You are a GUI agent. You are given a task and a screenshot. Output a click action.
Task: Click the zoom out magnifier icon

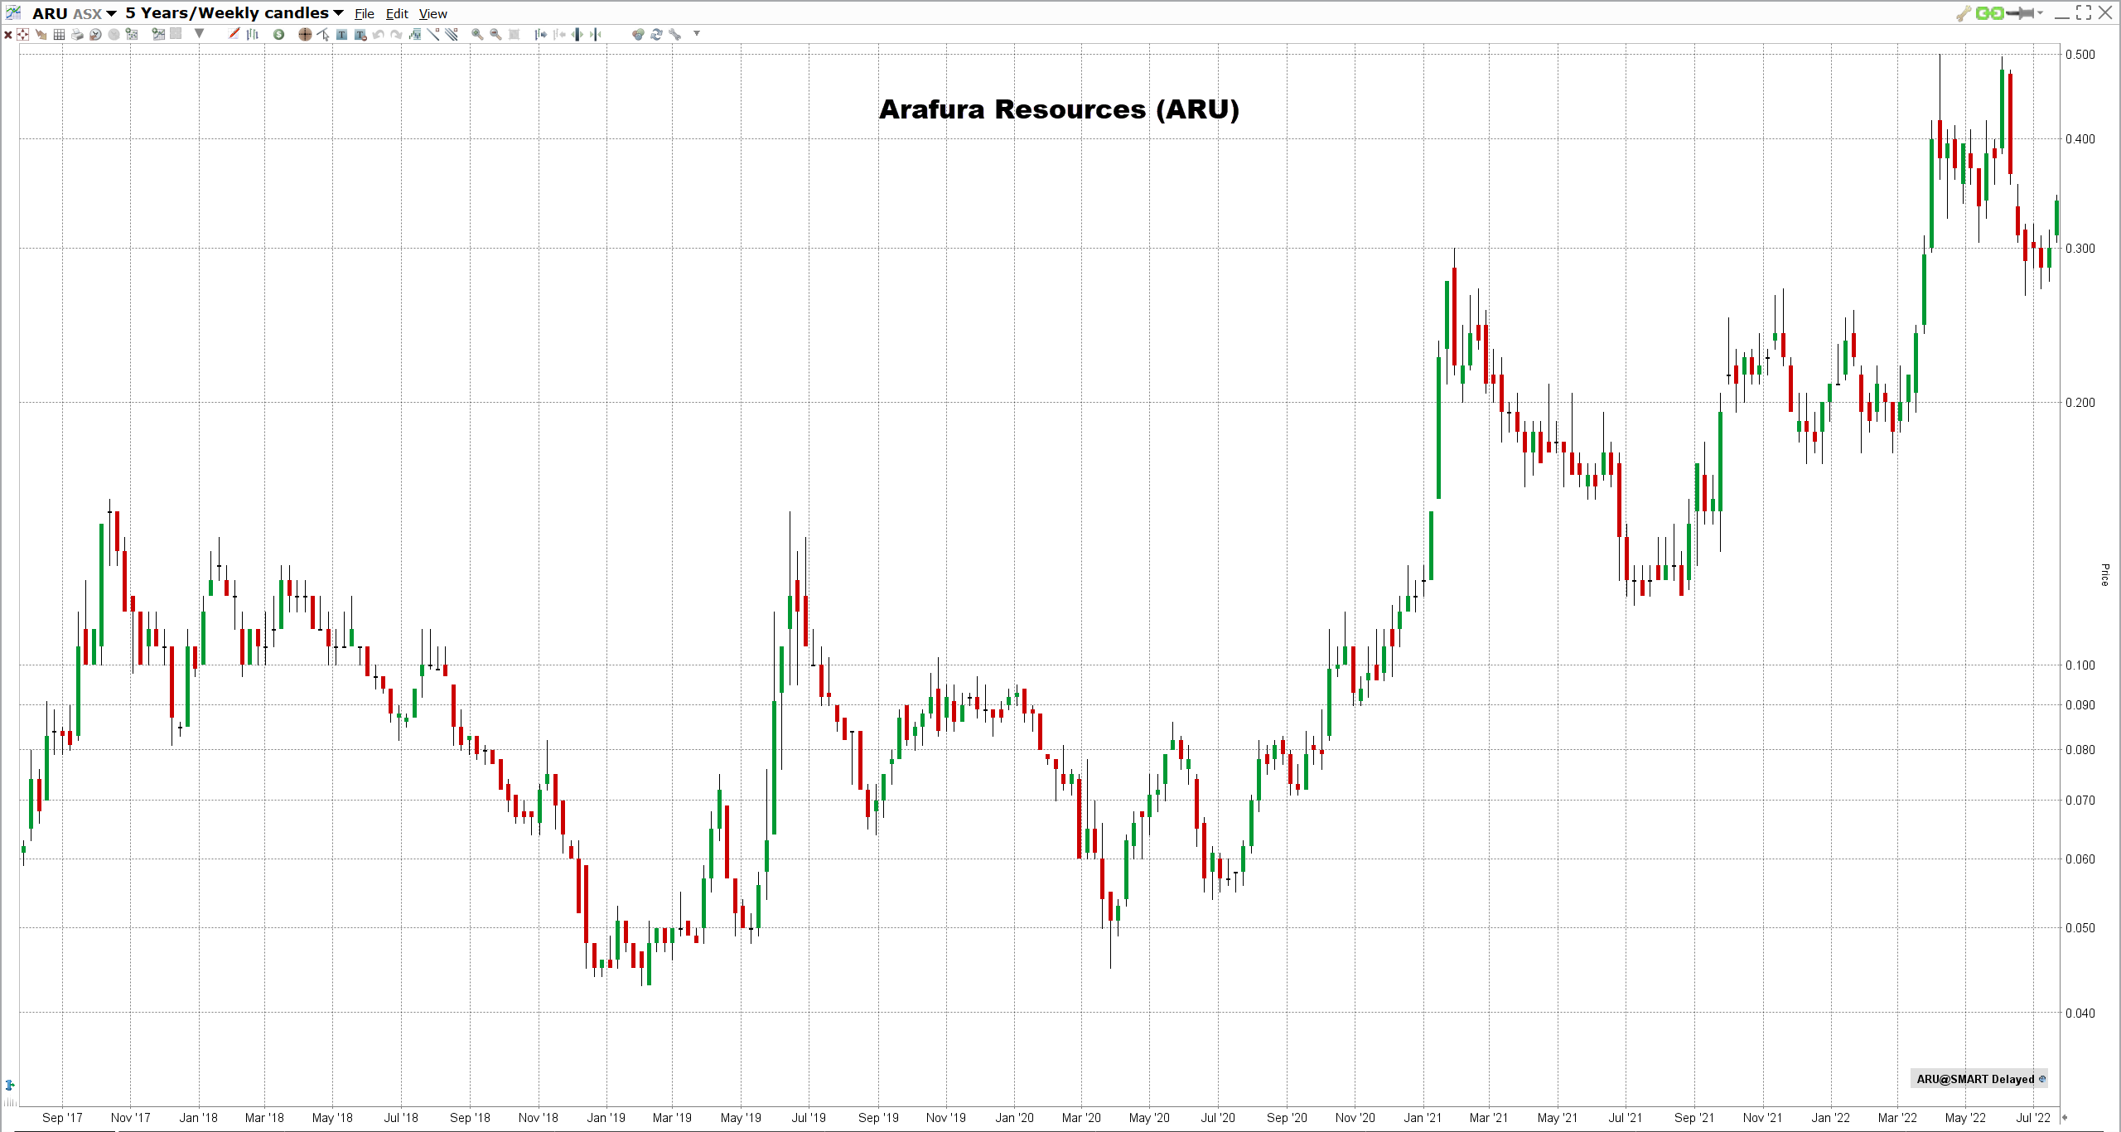coord(495,35)
